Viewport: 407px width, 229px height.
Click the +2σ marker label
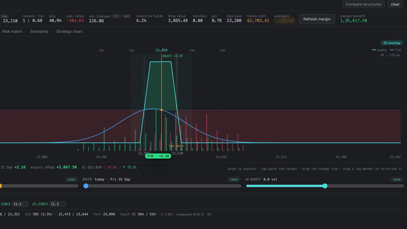coord(222,50)
